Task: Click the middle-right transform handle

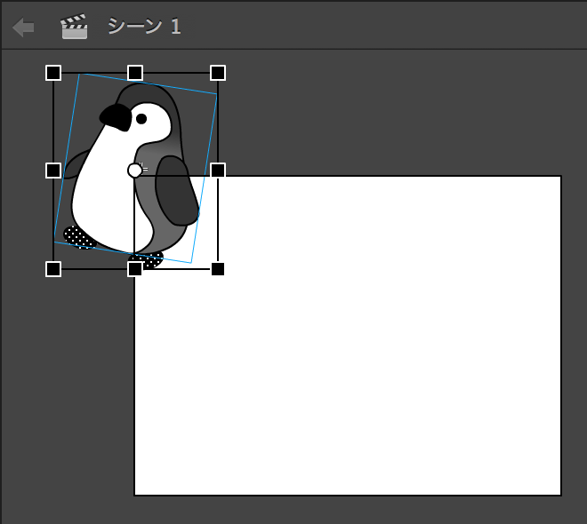Action: pyautogui.click(x=218, y=171)
